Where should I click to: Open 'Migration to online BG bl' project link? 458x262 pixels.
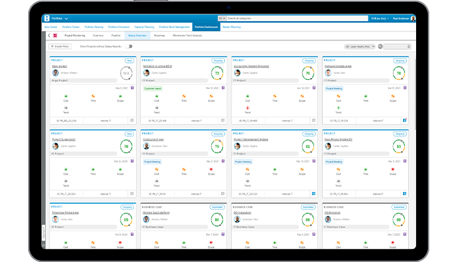pos(158,66)
